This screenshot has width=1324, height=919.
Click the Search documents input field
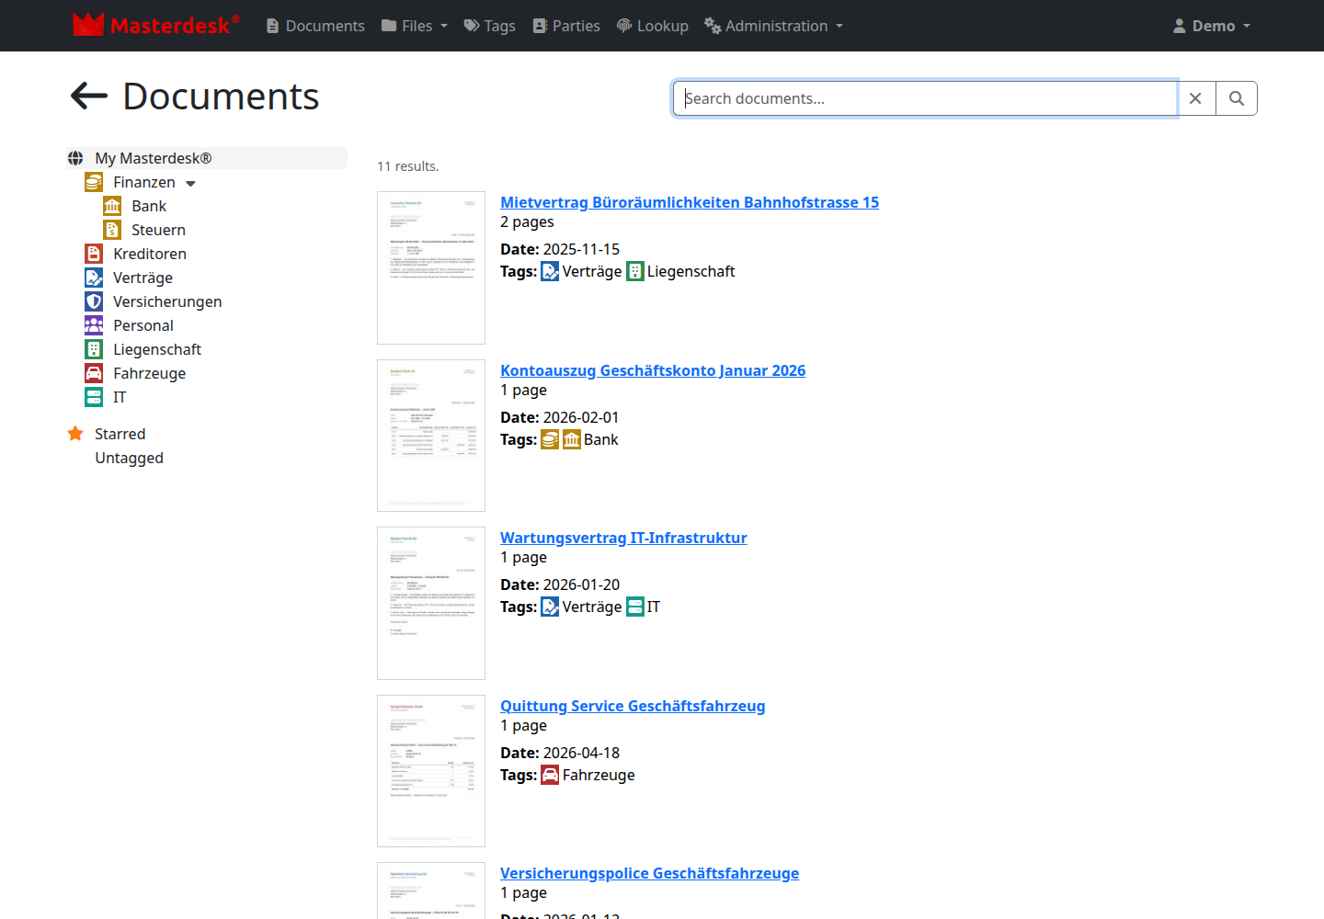click(925, 98)
